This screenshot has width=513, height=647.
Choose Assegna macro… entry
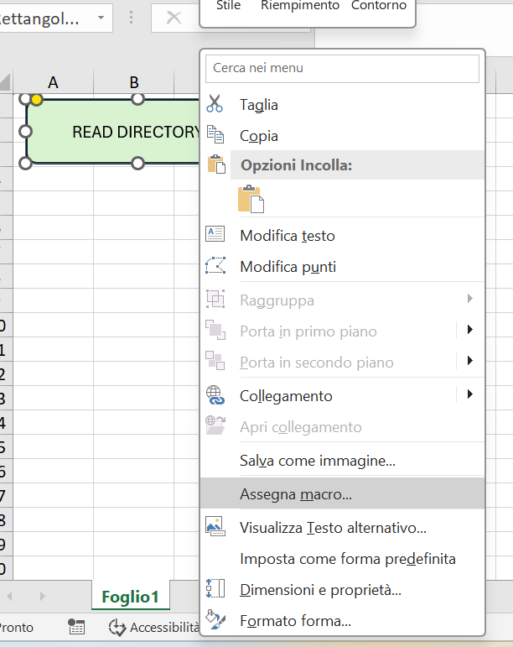coord(342,494)
